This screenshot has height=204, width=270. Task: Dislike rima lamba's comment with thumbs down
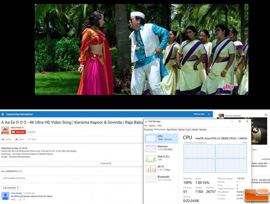[24, 199]
